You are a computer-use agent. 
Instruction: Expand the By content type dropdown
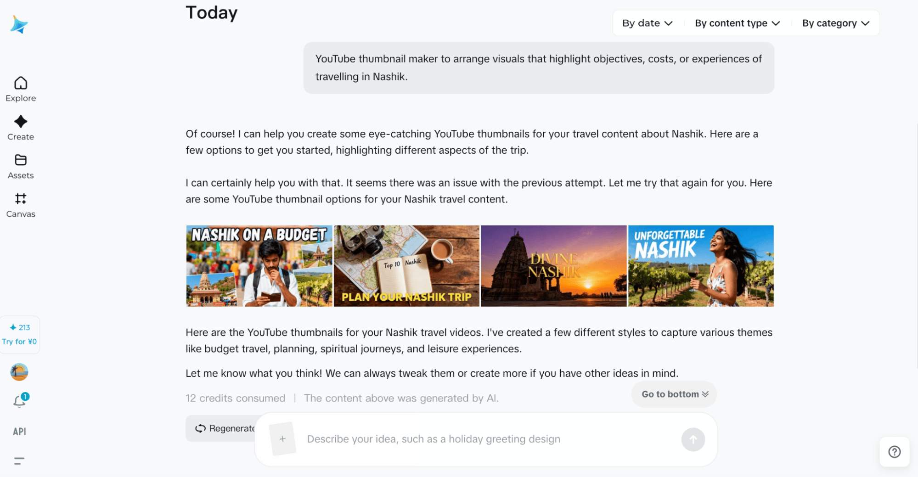[737, 23]
